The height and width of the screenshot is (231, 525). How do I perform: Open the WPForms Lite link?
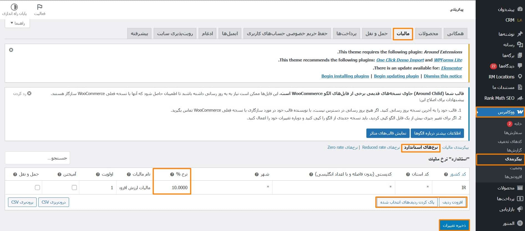(448, 60)
